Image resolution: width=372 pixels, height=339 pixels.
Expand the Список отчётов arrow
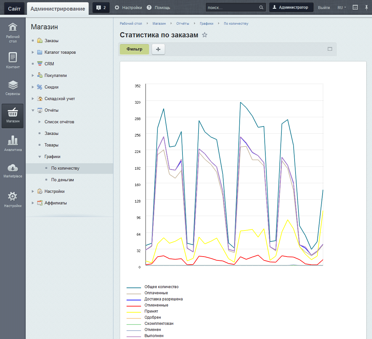click(x=40, y=122)
